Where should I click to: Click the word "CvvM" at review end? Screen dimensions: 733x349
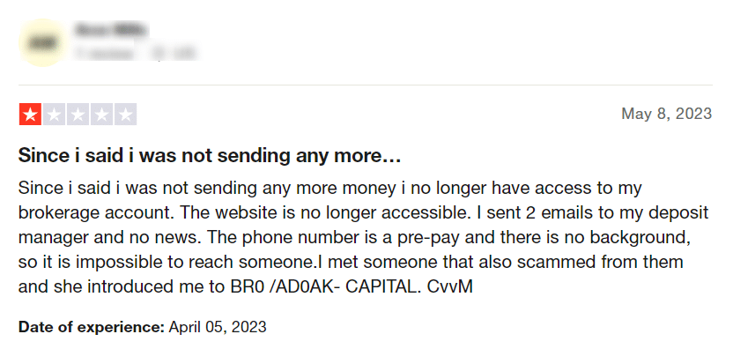click(449, 286)
